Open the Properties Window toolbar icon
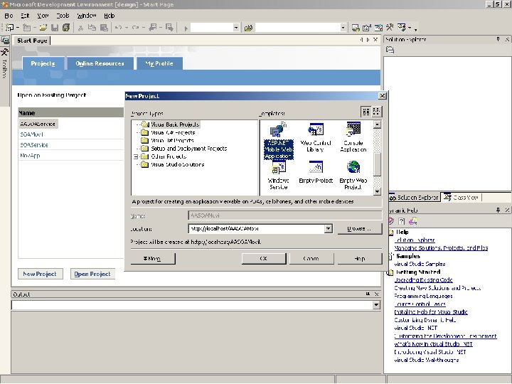This screenshot has height=384, width=512. (367, 28)
